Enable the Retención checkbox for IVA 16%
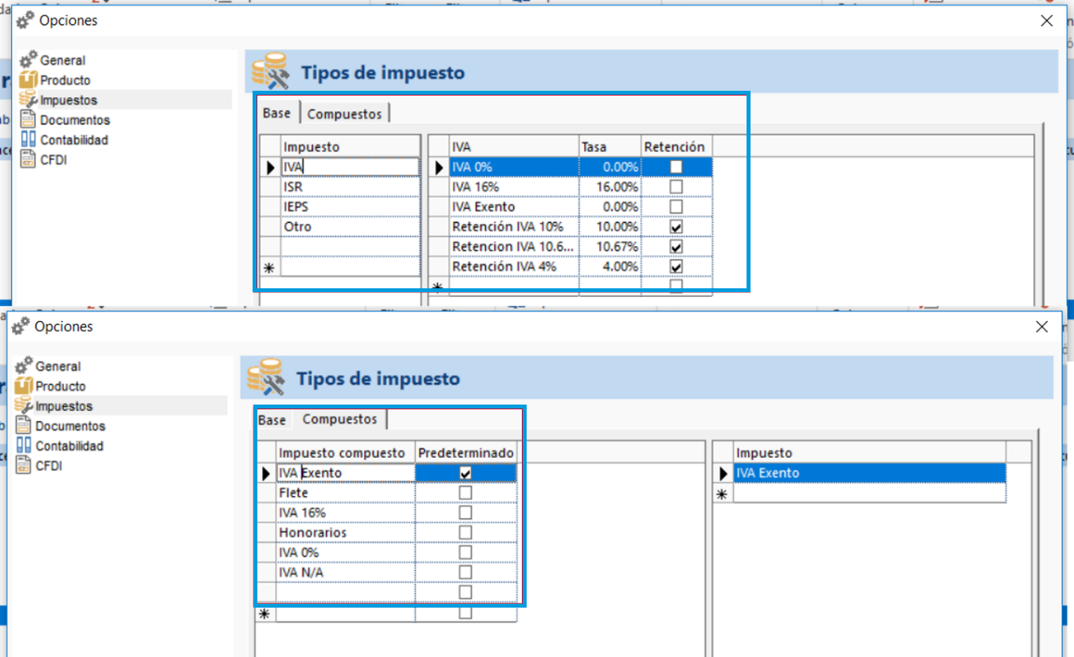The width and height of the screenshot is (1074, 657). tap(676, 186)
